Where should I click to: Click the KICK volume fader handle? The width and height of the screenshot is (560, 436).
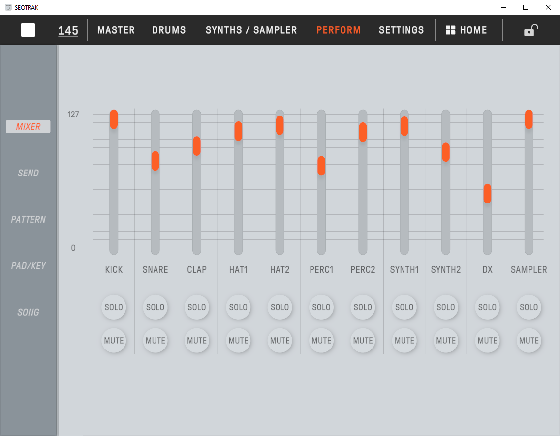click(x=114, y=119)
